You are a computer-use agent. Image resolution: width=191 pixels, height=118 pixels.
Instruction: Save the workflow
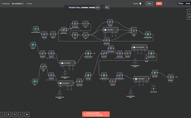(159, 4)
